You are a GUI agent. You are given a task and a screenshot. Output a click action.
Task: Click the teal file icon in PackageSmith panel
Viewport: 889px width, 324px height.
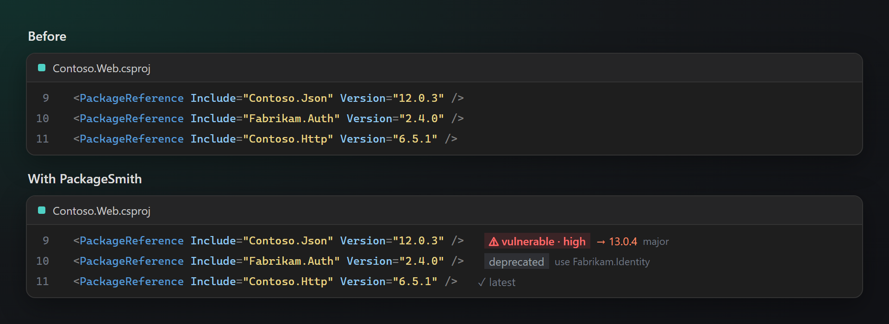[42, 211]
